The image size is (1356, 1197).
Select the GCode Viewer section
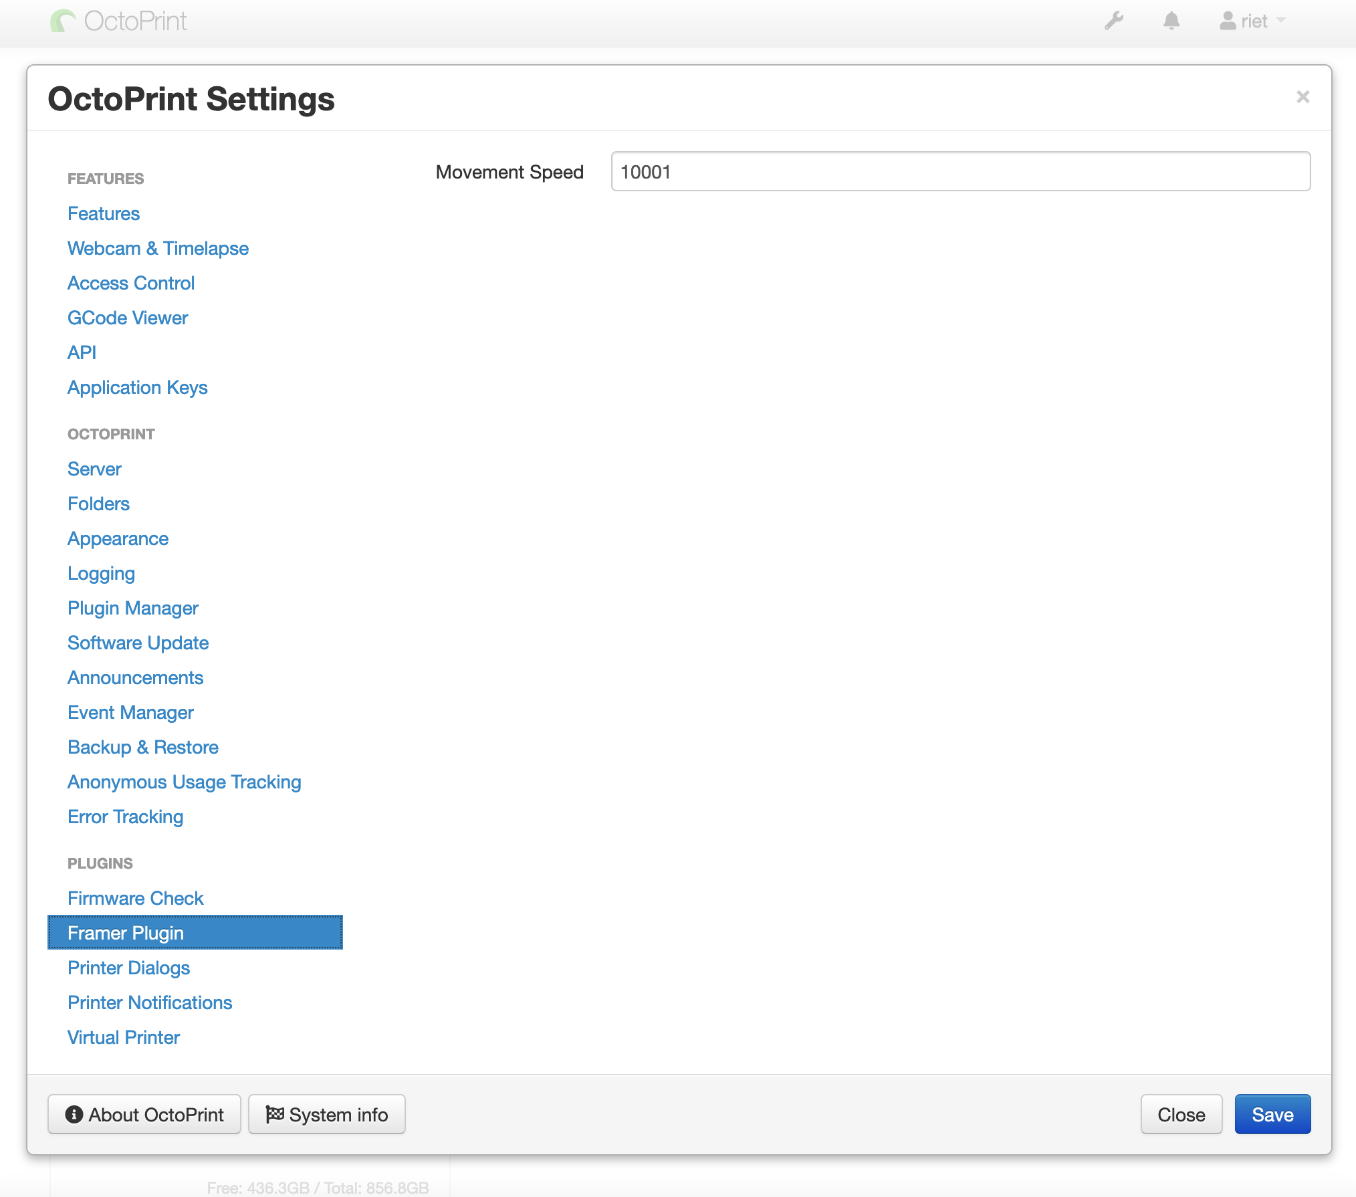(x=128, y=318)
